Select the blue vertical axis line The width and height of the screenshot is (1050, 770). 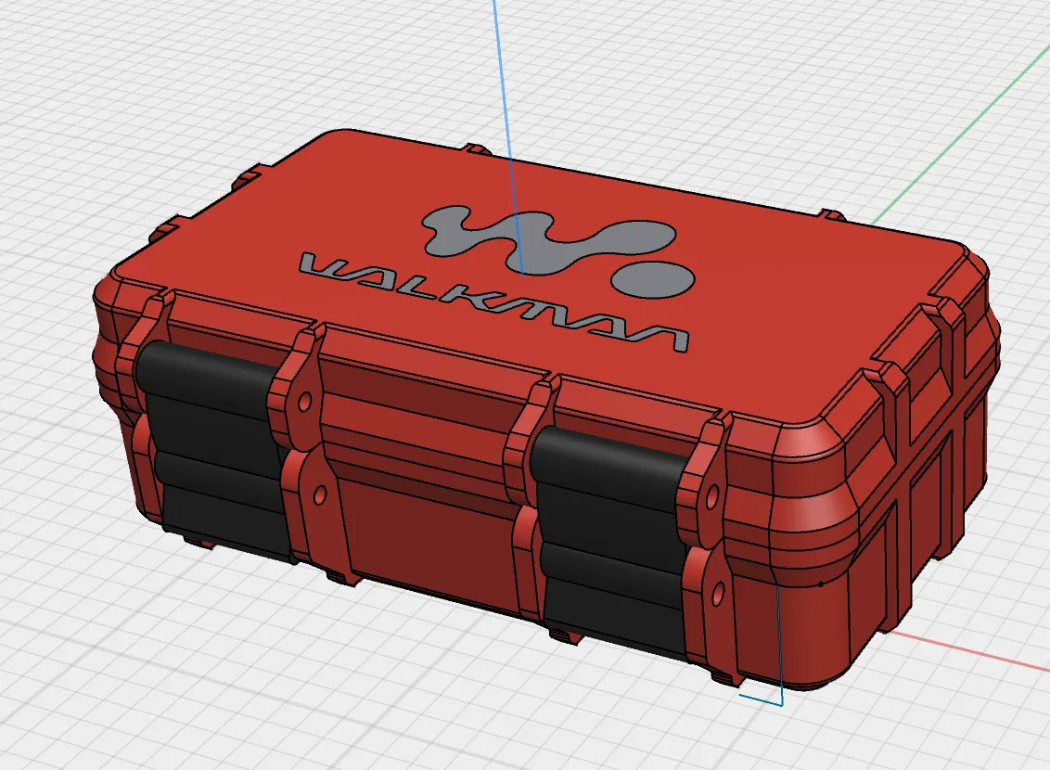click(x=508, y=137)
